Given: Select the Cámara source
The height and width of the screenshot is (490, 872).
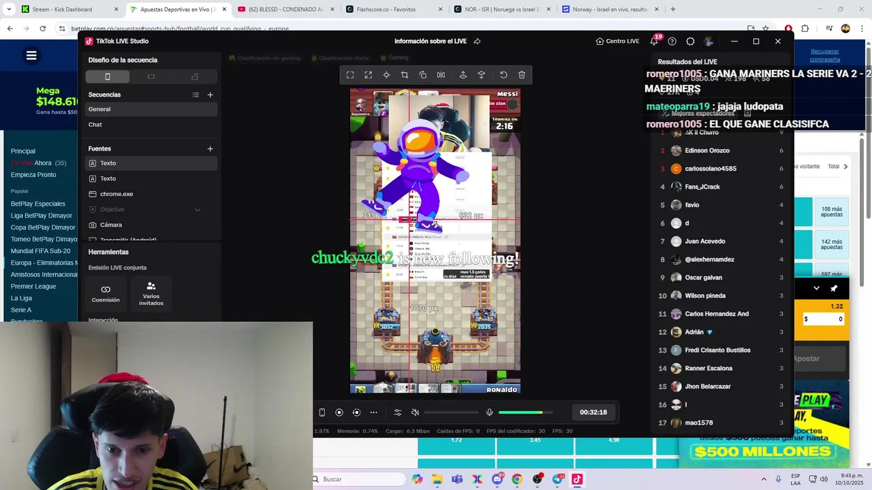Looking at the screenshot, I should [x=151, y=225].
